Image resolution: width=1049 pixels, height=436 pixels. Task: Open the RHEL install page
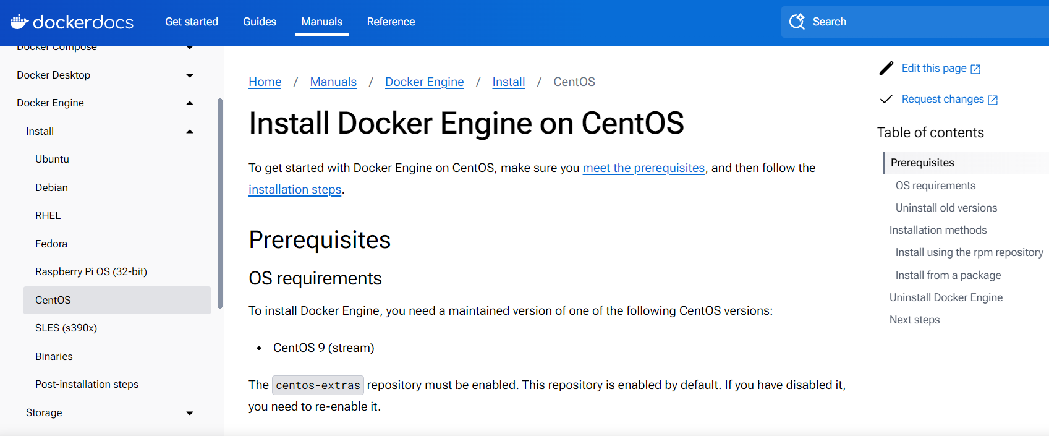48,215
